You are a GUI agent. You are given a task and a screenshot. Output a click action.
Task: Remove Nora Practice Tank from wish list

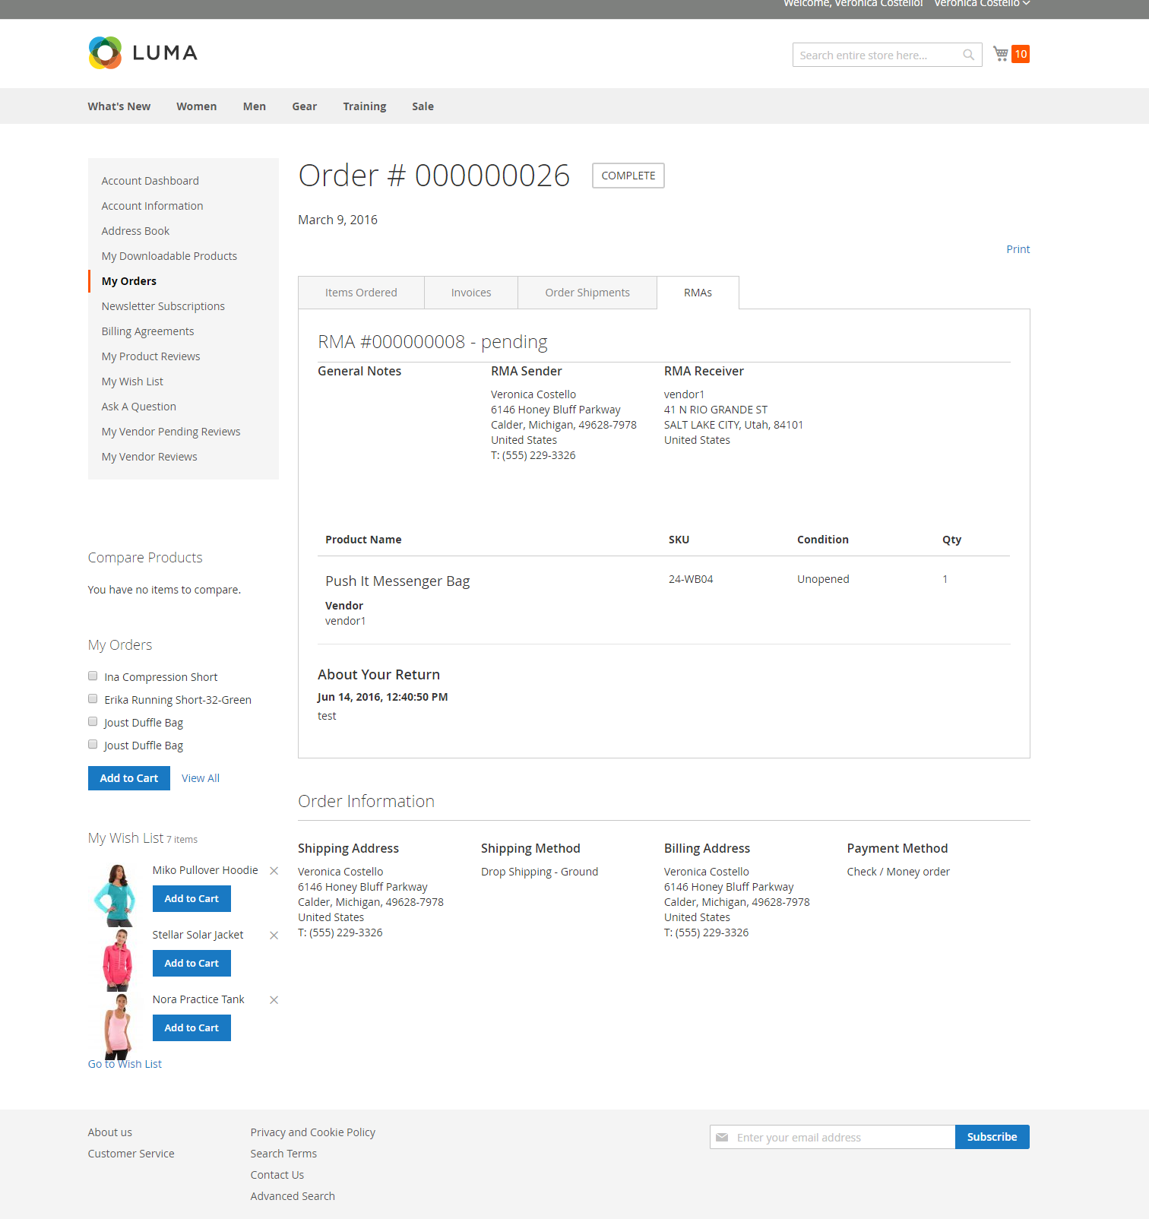274,1000
